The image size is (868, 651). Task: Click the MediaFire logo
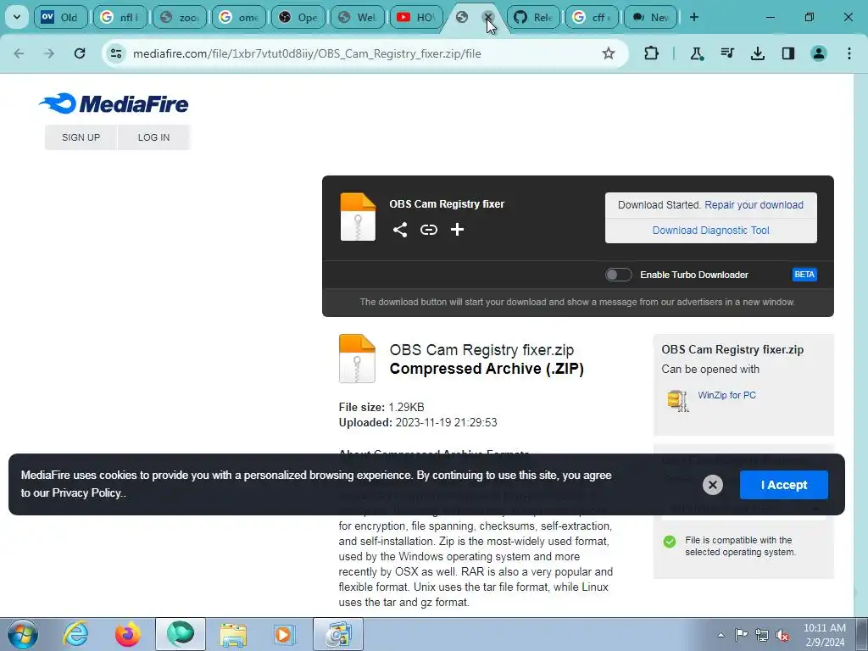[x=114, y=103]
